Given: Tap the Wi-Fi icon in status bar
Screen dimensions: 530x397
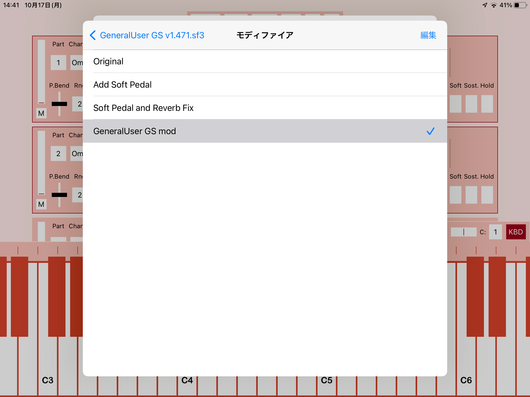Looking at the screenshot, I should [494, 5].
